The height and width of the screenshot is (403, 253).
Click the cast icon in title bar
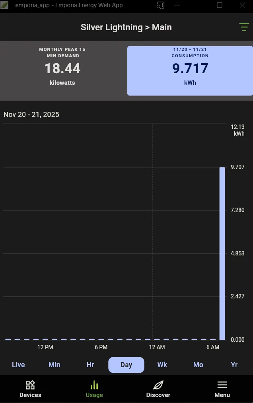click(x=160, y=5)
